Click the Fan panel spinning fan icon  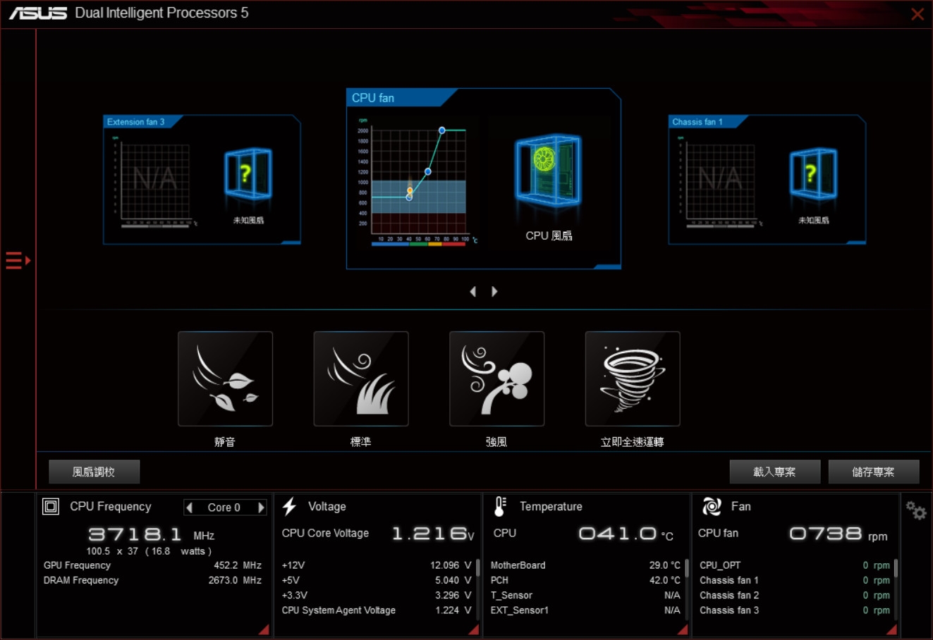tap(712, 506)
